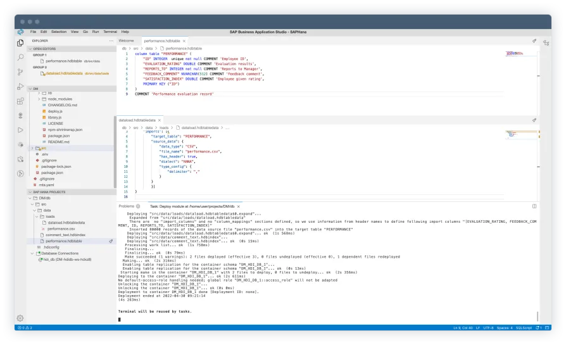The height and width of the screenshot is (345, 566).
Task: Open the .hdiconfig file
Action: (51, 248)
